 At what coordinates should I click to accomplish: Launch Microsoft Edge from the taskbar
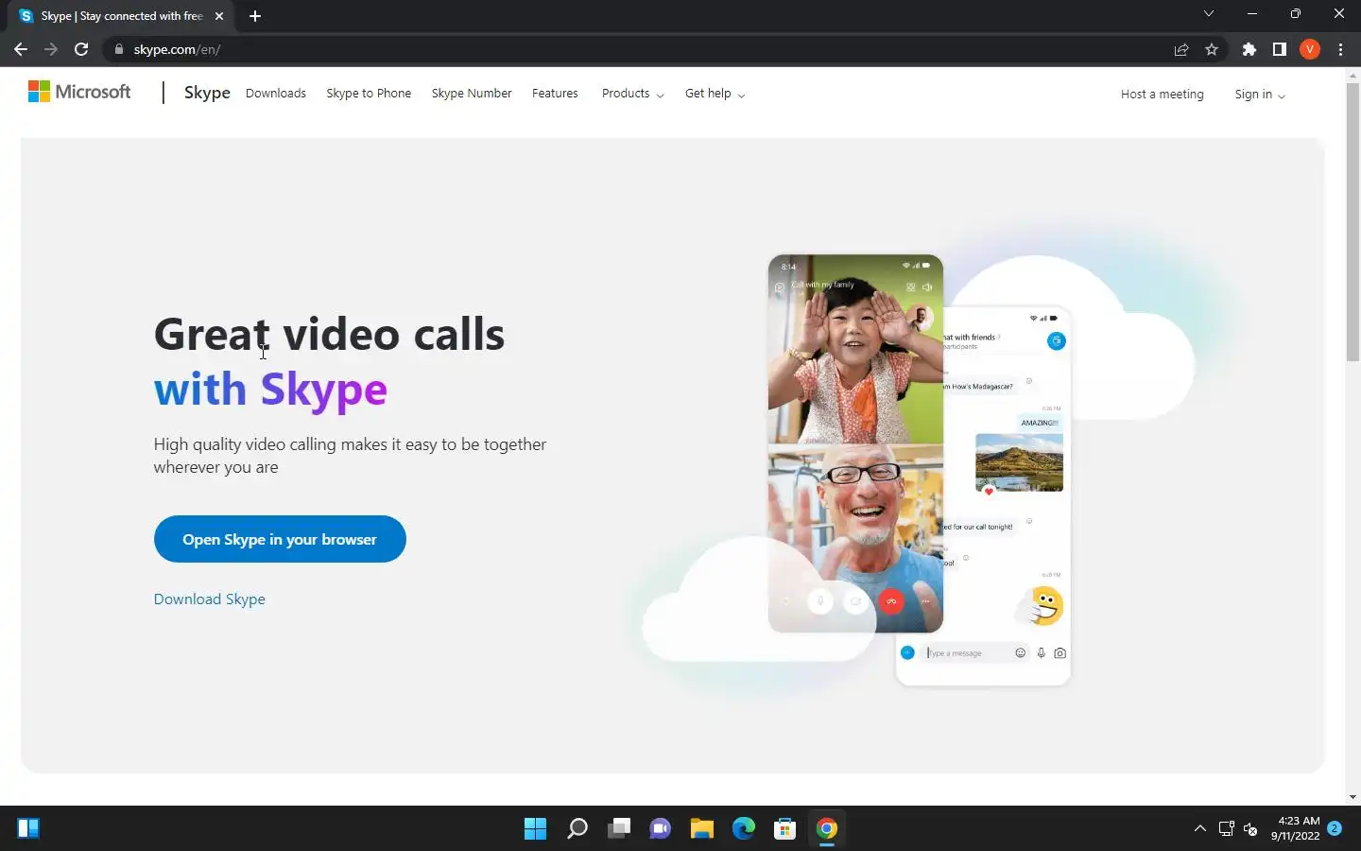pos(744,828)
